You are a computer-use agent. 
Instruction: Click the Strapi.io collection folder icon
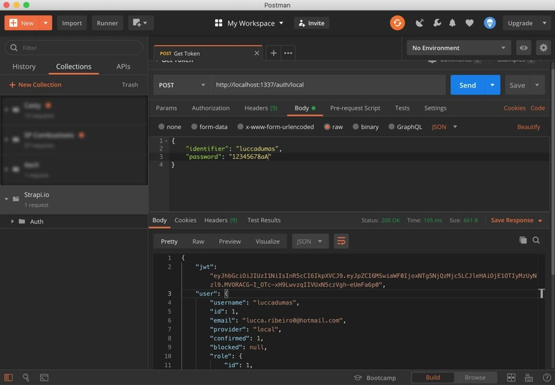(16, 199)
